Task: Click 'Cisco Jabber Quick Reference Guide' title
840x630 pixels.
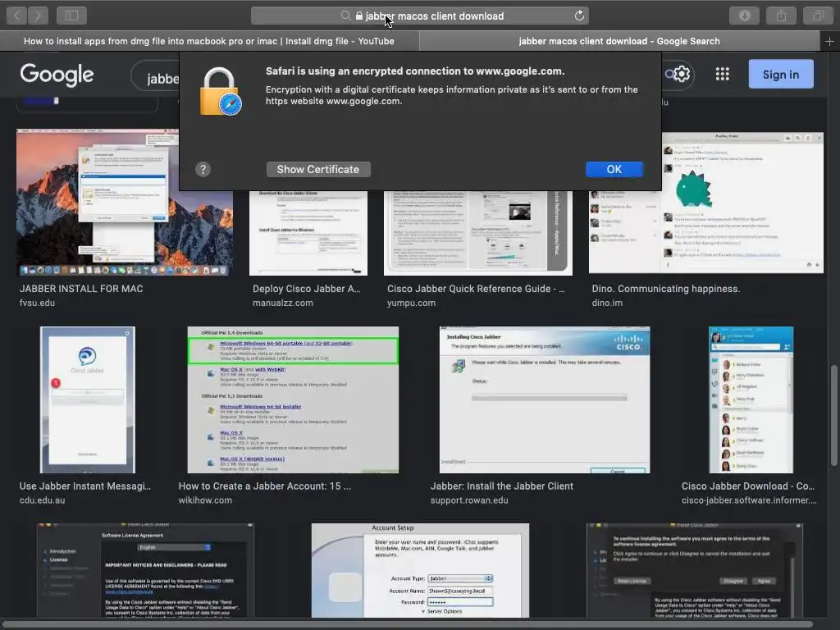Action: 476,289
